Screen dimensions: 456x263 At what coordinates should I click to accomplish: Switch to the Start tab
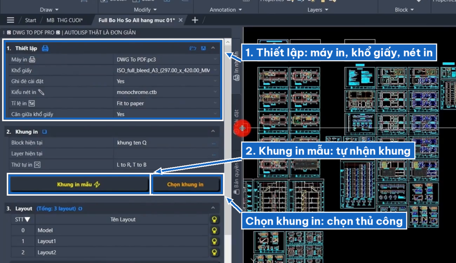tap(31, 20)
